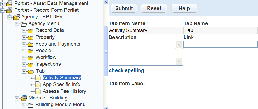The height and width of the screenshot is (109, 258).
Task: Open the check spelling link
Action: (126, 70)
